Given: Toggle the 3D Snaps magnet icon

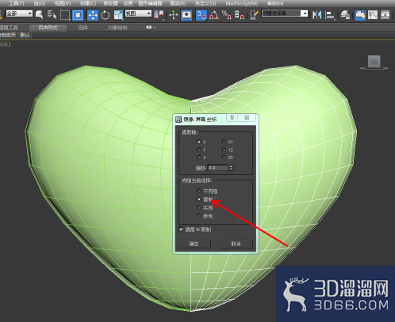Looking at the screenshot, I should 201,15.
